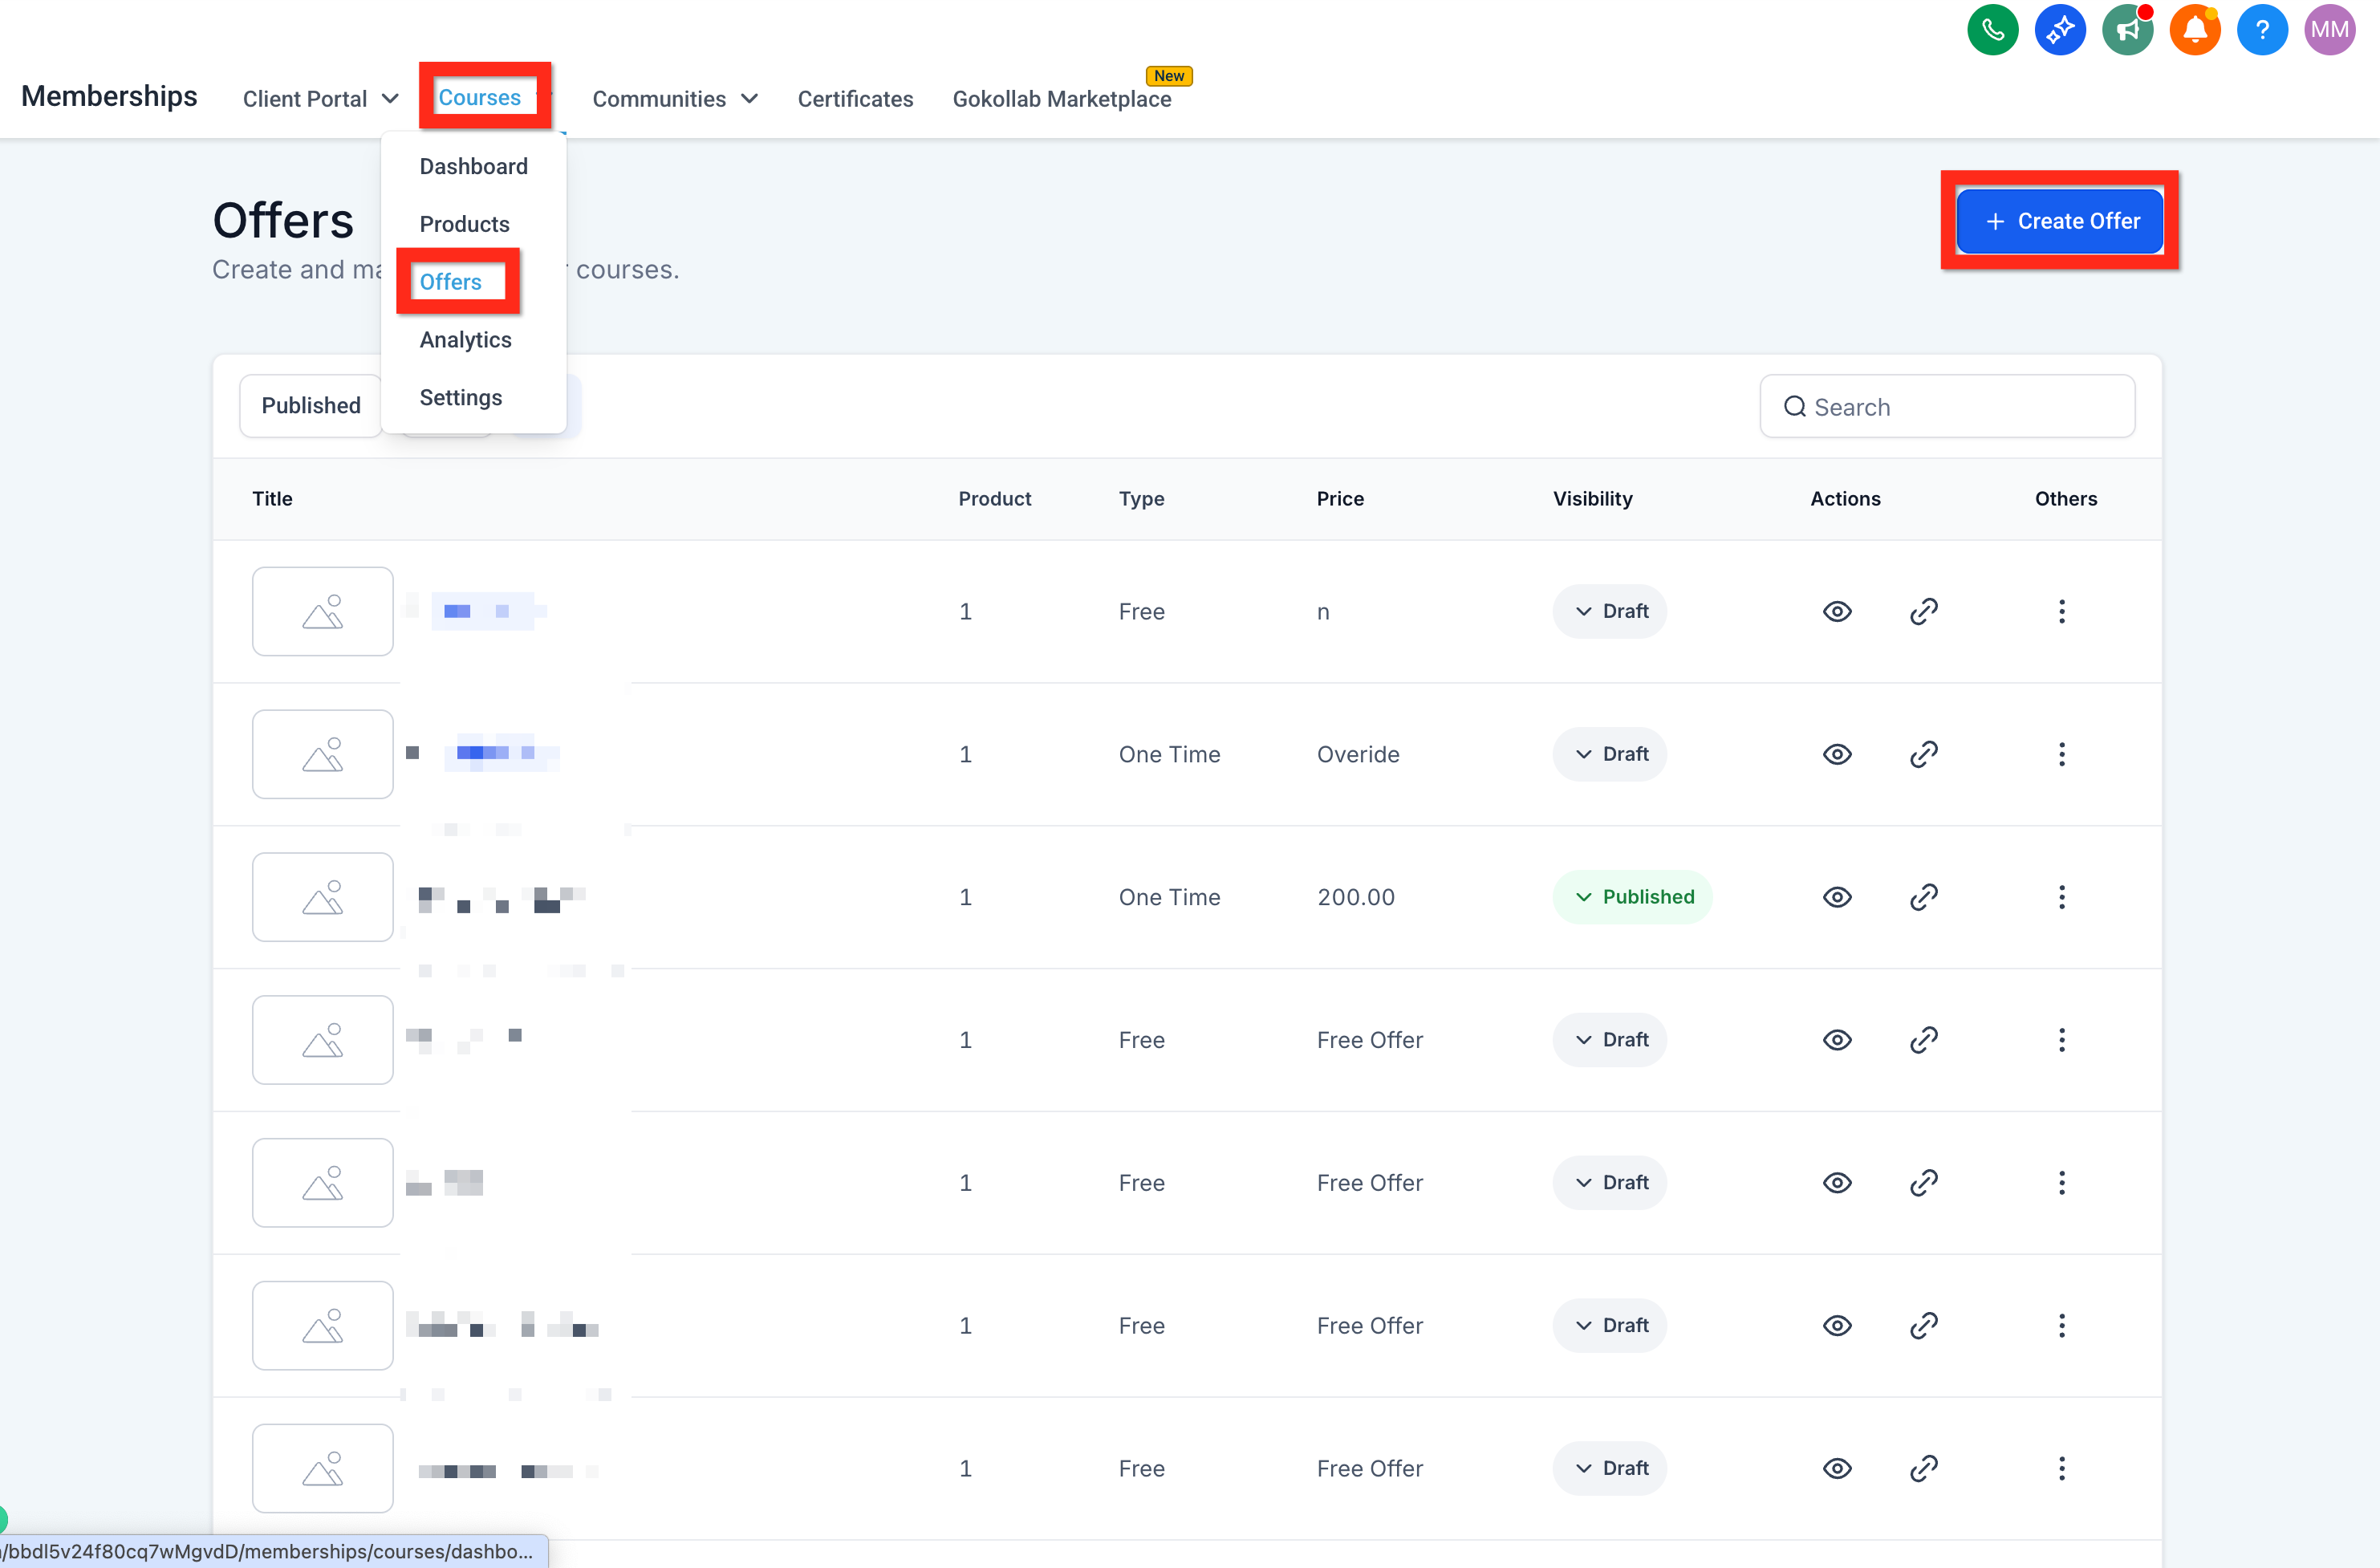The height and width of the screenshot is (1568, 2380).
Task: Click eye icon on the Overide offer row
Action: click(x=1837, y=754)
